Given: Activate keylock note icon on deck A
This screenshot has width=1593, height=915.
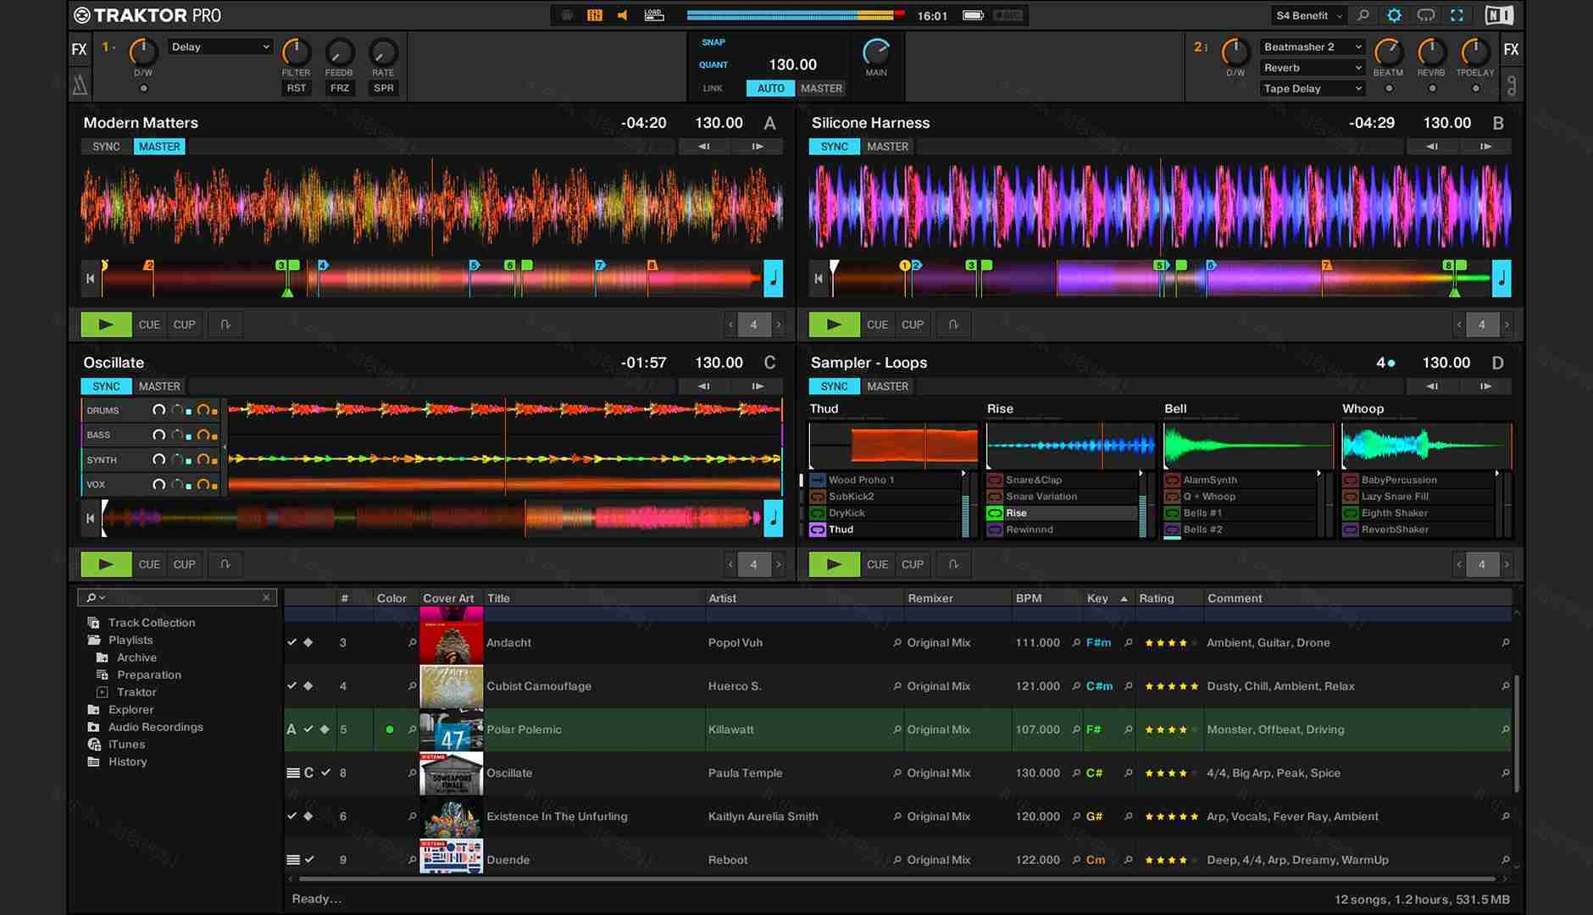Looking at the screenshot, I should pyautogui.click(x=773, y=277).
